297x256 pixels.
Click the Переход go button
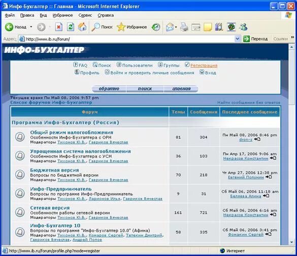click(255, 39)
